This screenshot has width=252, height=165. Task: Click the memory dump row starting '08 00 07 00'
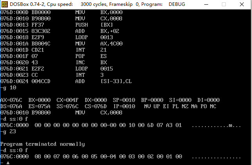tap(121, 157)
